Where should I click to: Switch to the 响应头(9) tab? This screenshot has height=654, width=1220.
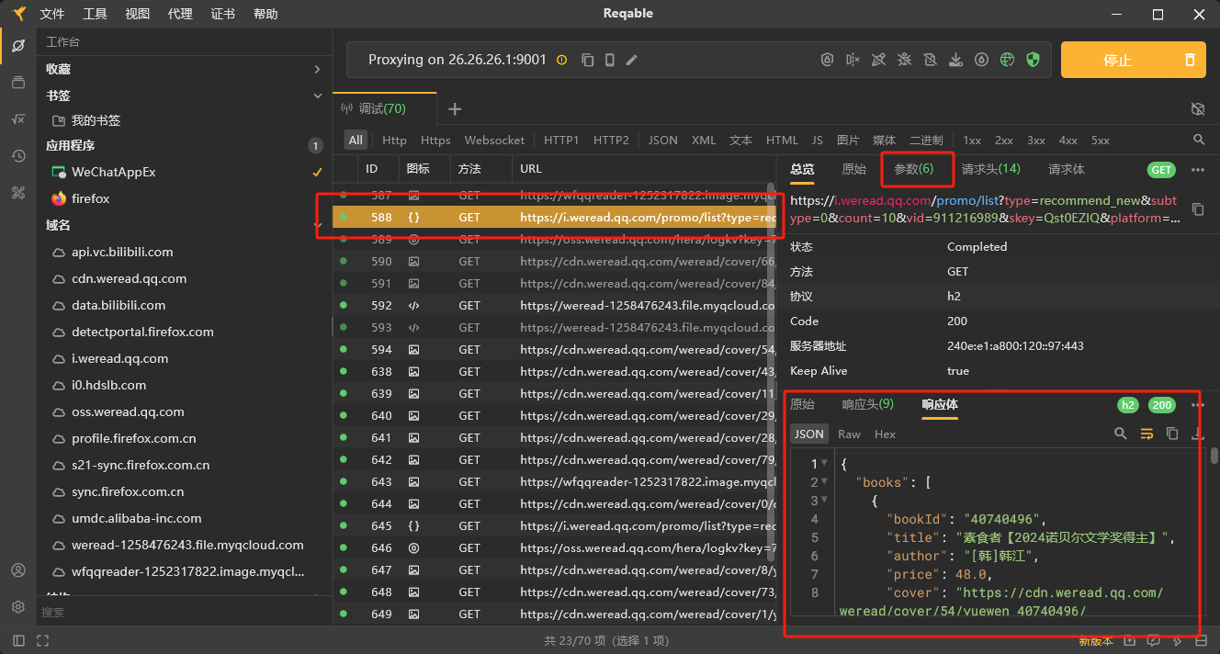click(867, 404)
